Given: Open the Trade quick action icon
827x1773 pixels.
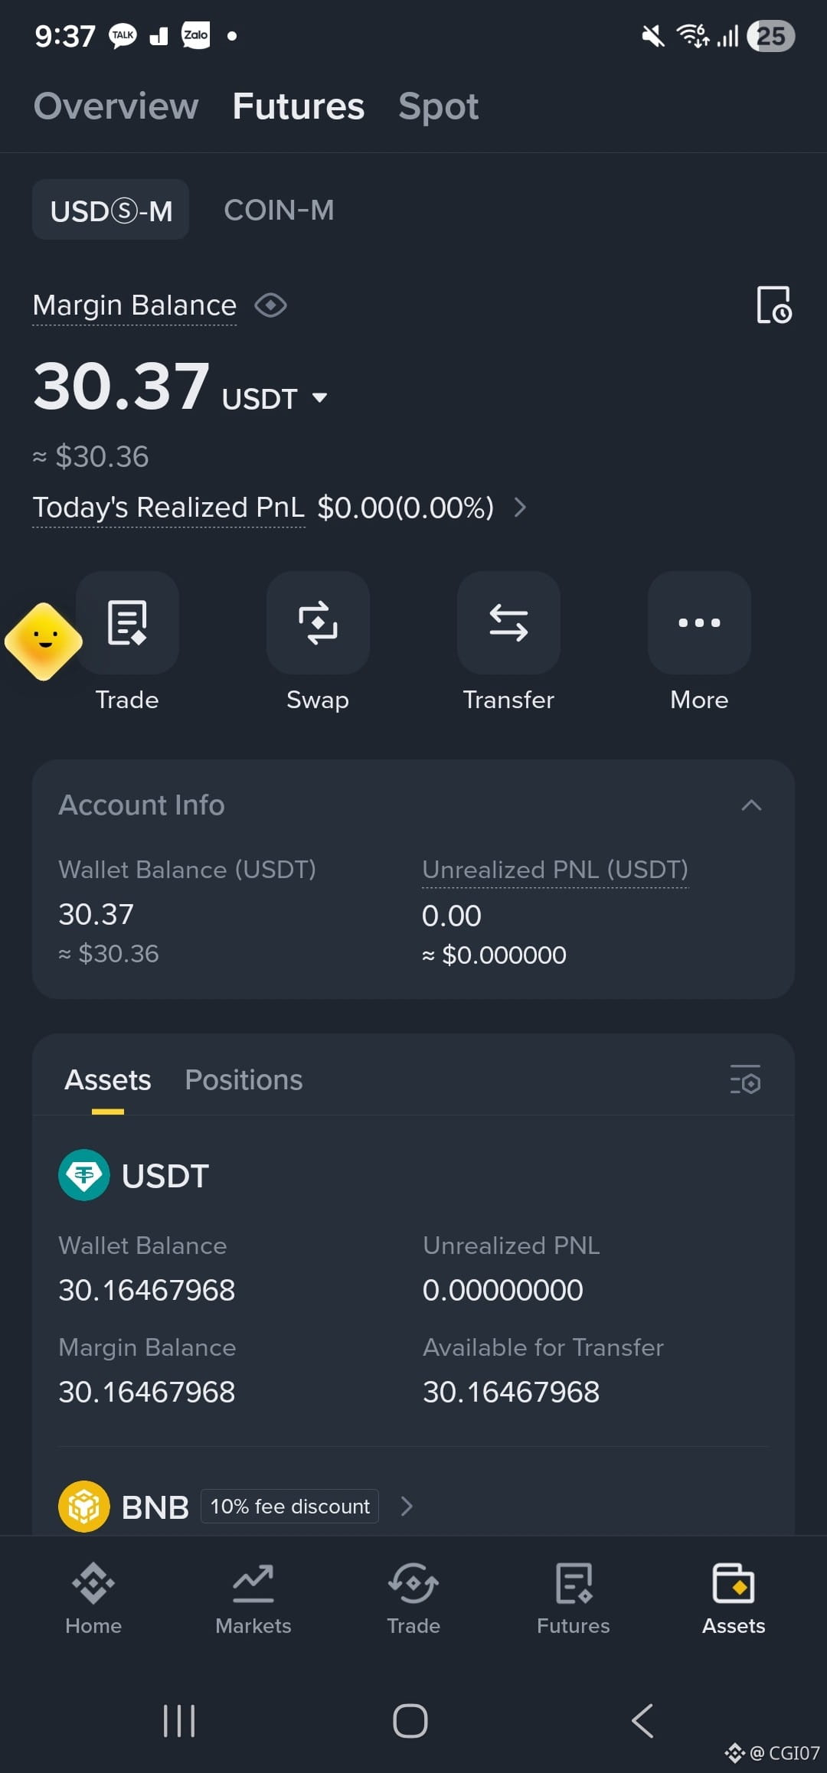Looking at the screenshot, I should pos(127,622).
